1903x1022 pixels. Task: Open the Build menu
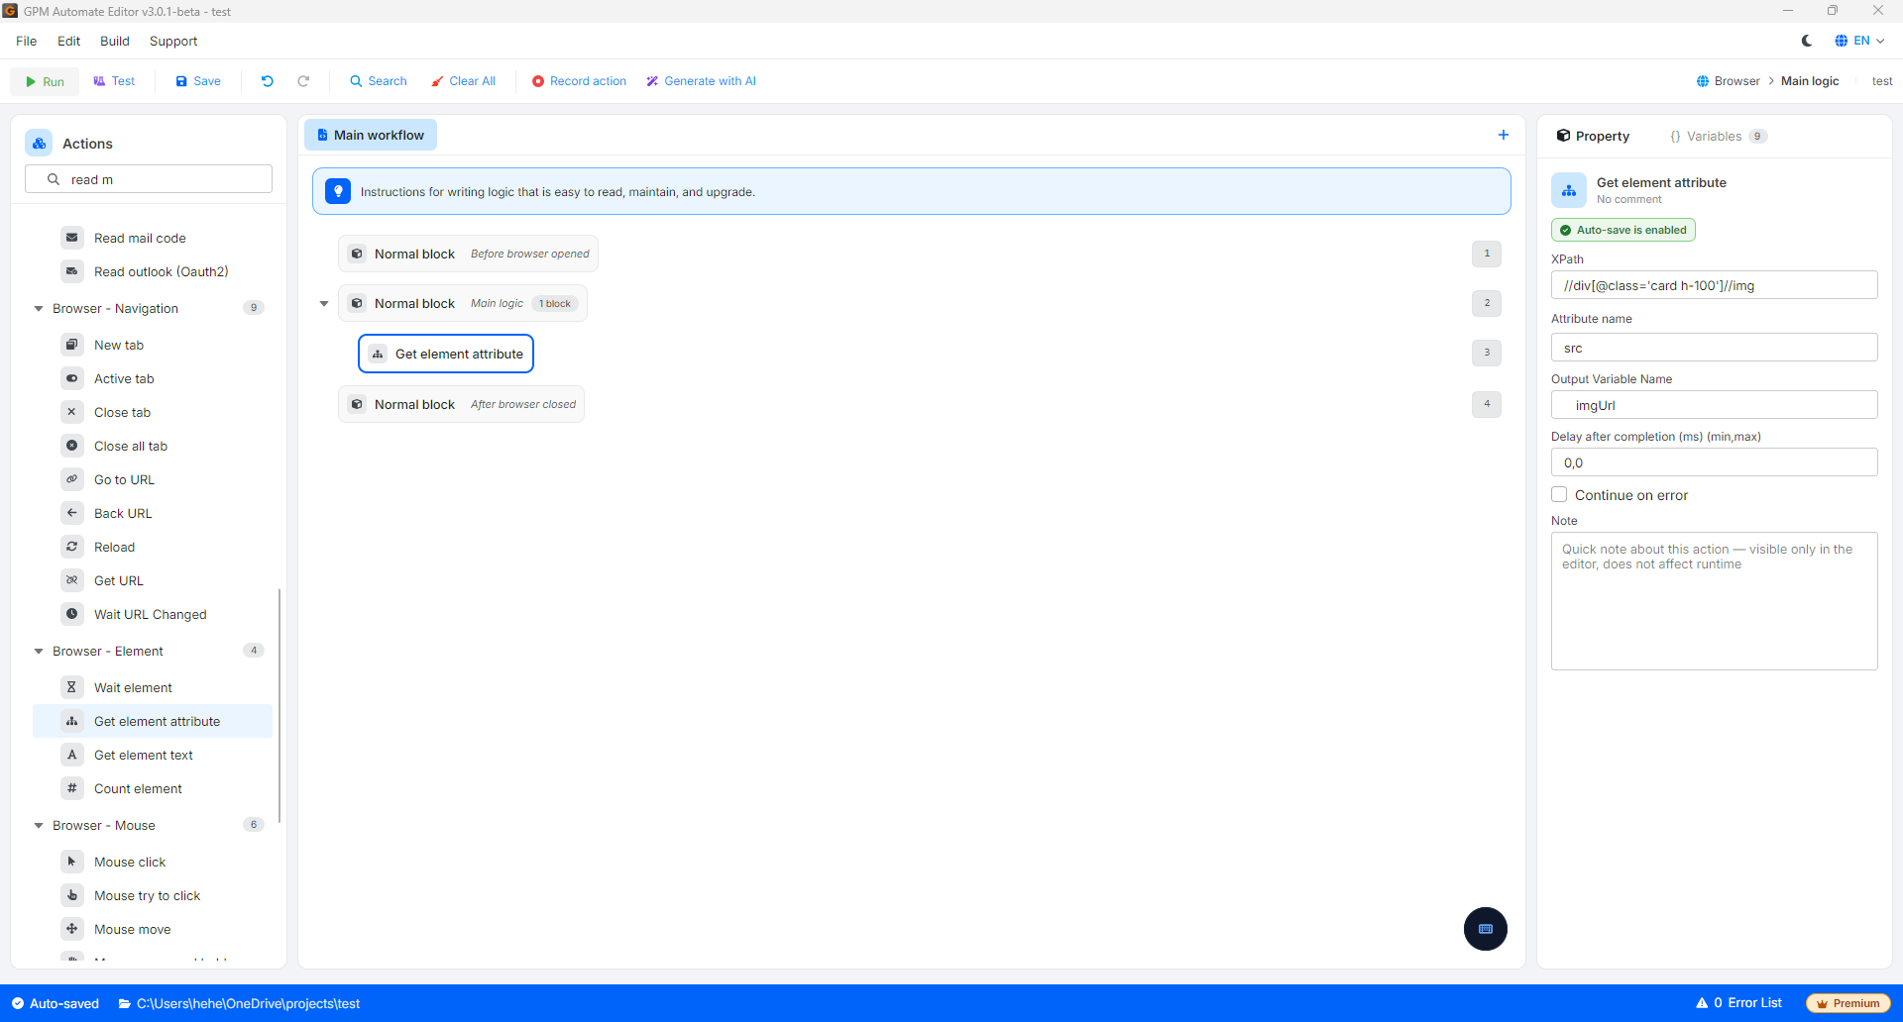115,41
